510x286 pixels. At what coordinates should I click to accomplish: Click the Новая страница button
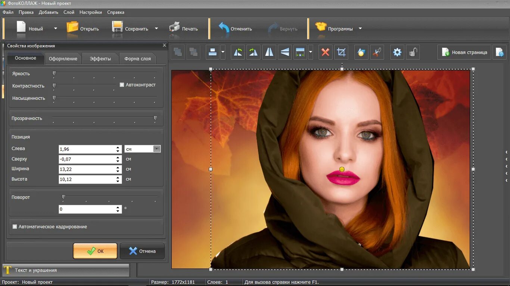[x=464, y=53]
